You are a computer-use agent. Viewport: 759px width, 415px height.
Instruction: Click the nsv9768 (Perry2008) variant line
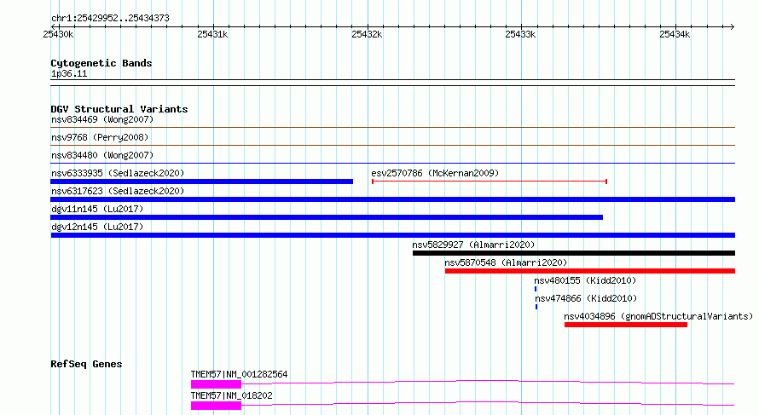pos(392,145)
